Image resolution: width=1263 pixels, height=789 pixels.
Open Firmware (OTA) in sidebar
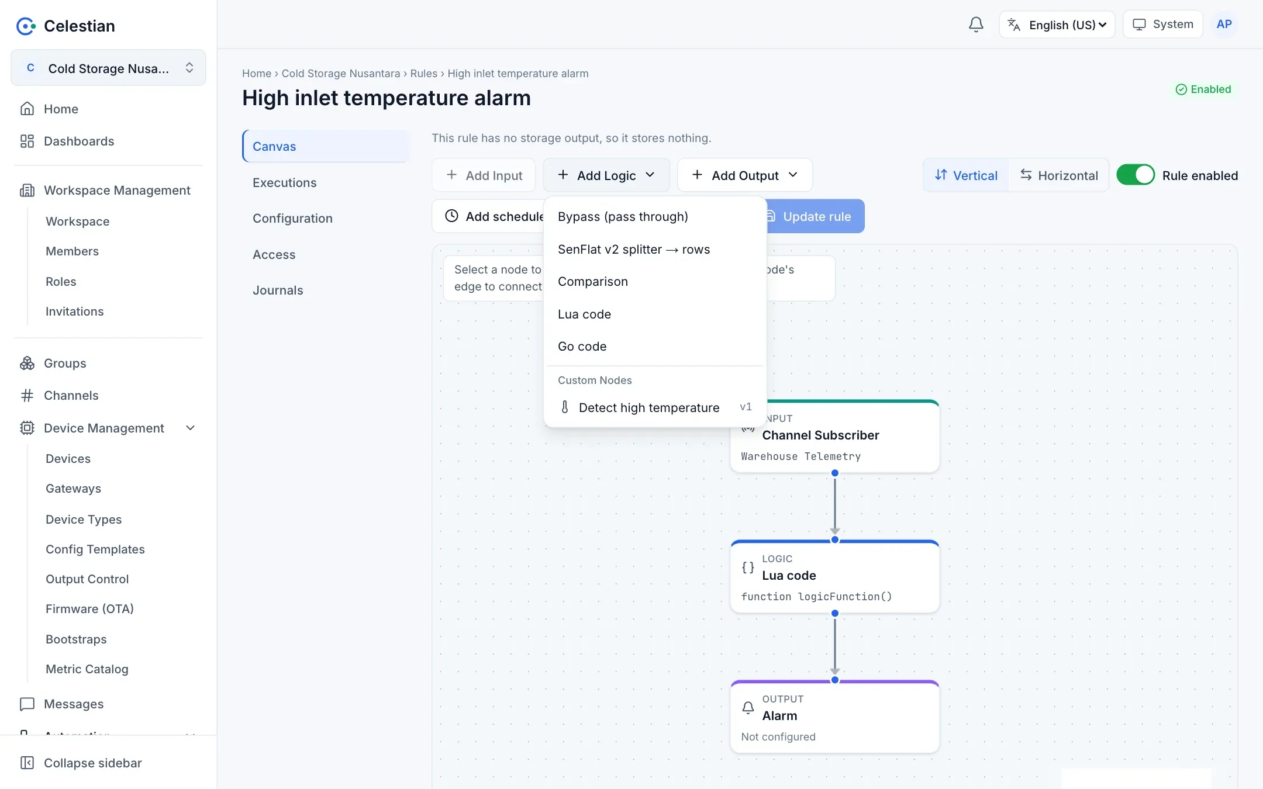coord(89,608)
